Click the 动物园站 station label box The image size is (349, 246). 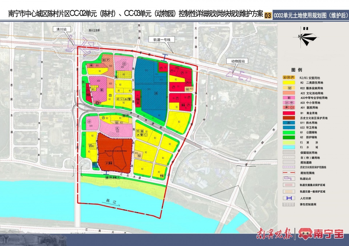236,62
